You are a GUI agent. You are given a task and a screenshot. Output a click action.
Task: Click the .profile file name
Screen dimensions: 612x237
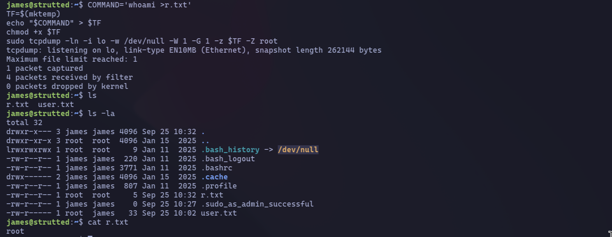(218, 186)
